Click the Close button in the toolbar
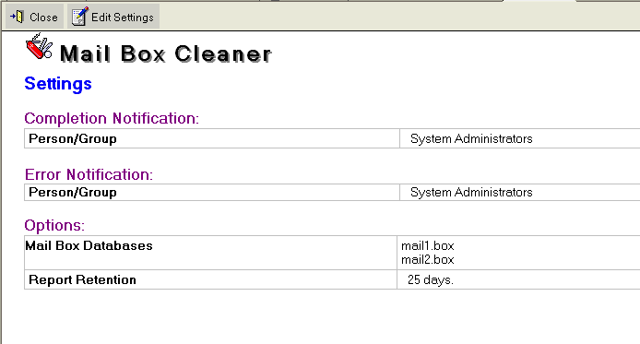The image size is (640, 344). [34, 18]
